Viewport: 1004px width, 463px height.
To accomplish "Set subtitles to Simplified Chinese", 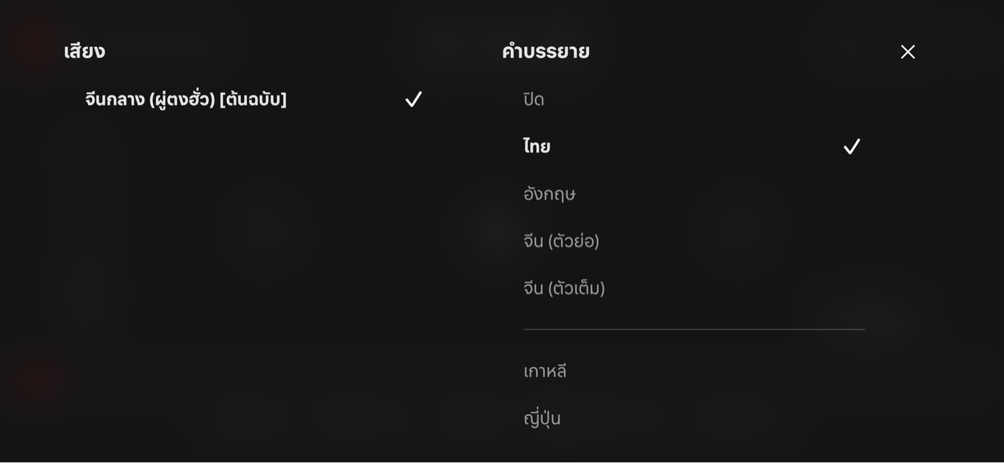I will (x=561, y=241).
